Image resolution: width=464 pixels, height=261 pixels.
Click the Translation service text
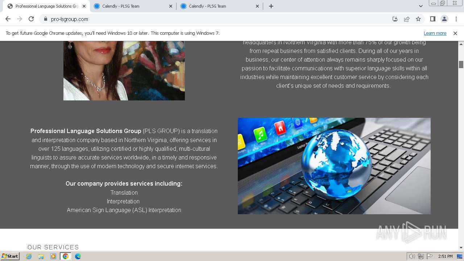point(124,192)
